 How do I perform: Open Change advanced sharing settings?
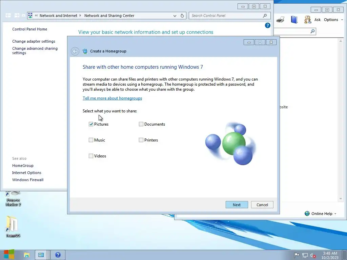point(35,51)
